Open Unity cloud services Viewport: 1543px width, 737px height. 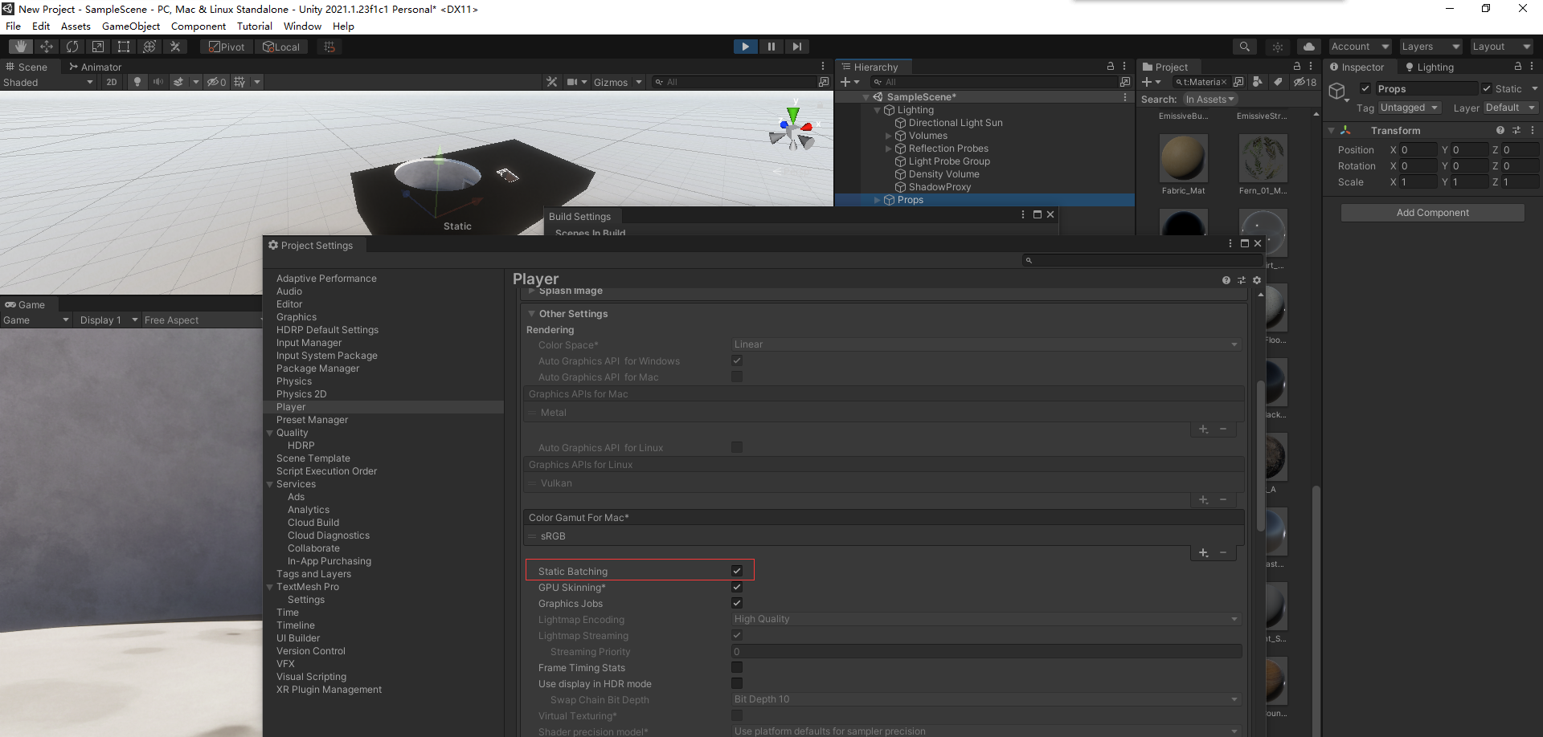pyautogui.click(x=1309, y=47)
